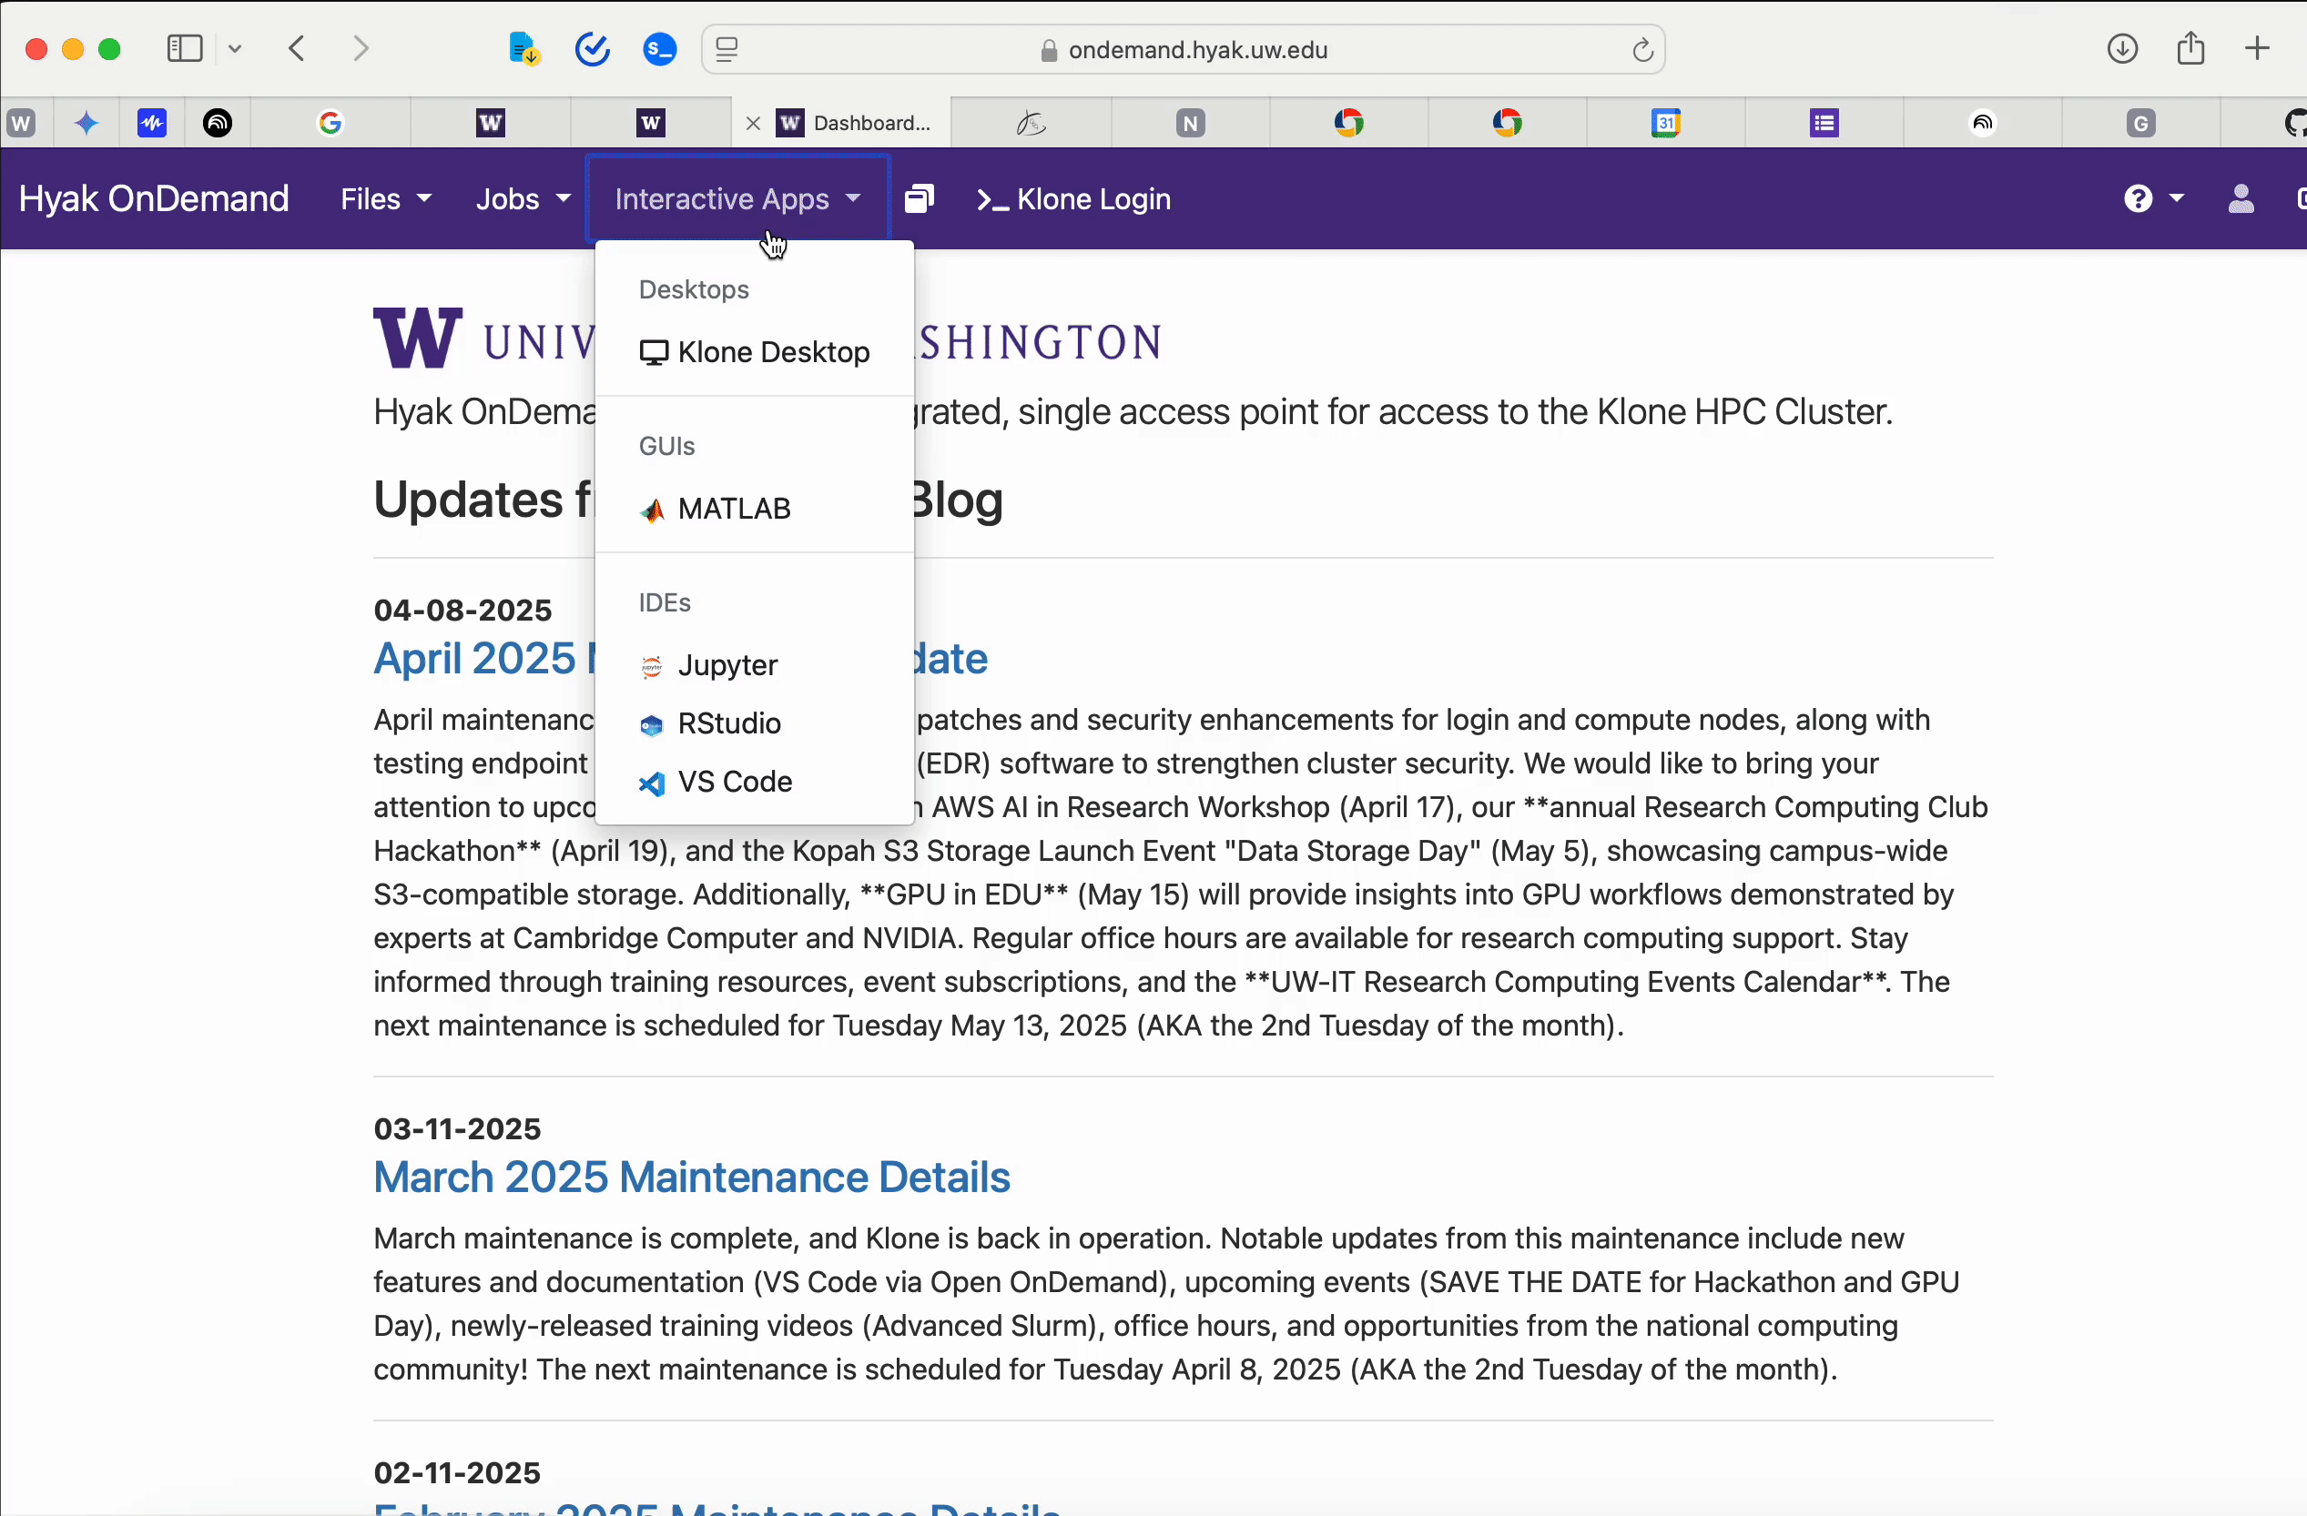Screen dimensions: 2307x1516
Task: Open Klone Desktop from the dropdown
Action: click(x=754, y=351)
